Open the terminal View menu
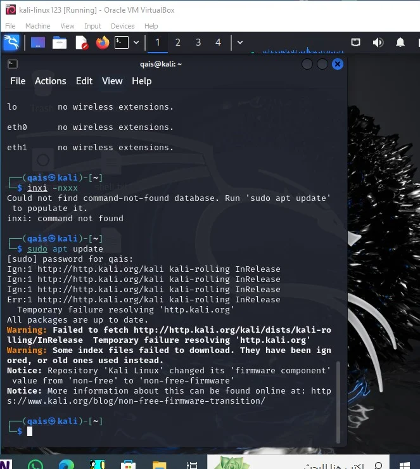The image size is (420, 469). 112,81
